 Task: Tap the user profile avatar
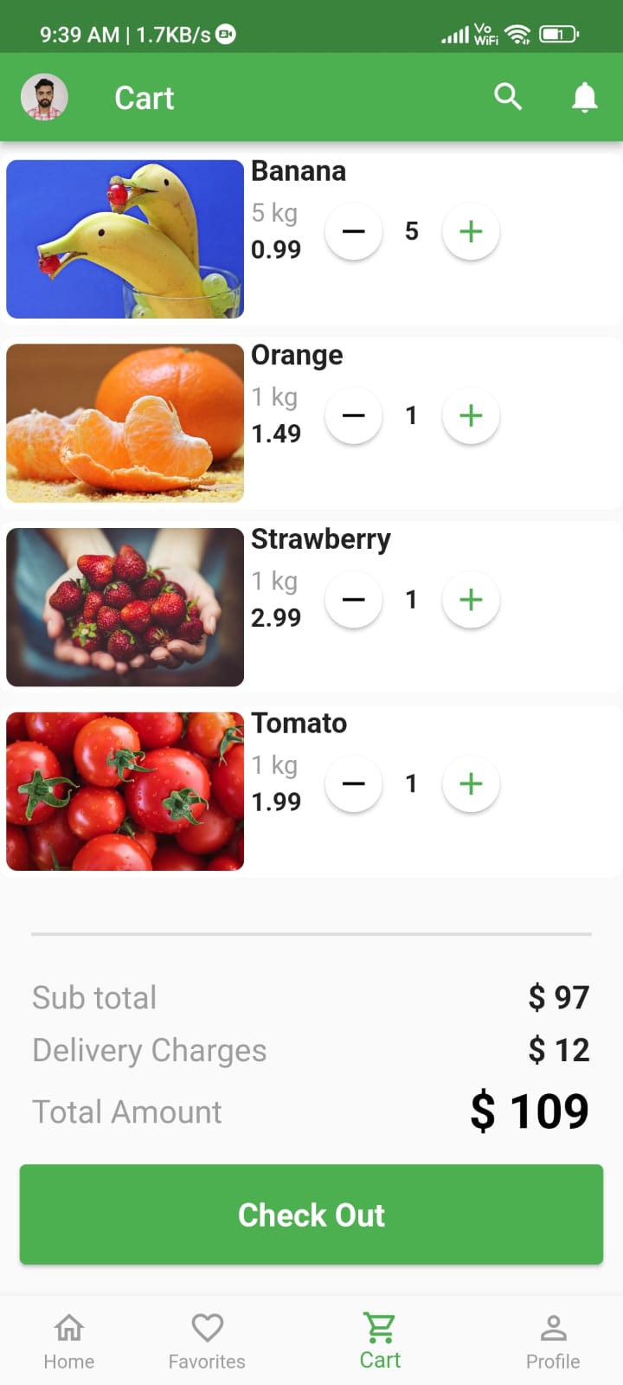point(44,97)
